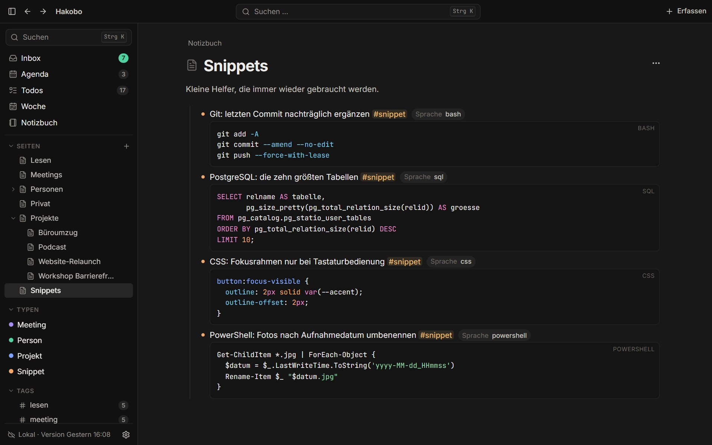Focus the top global search field
The width and height of the screenshot is (712, 445).
click(358, 11)
